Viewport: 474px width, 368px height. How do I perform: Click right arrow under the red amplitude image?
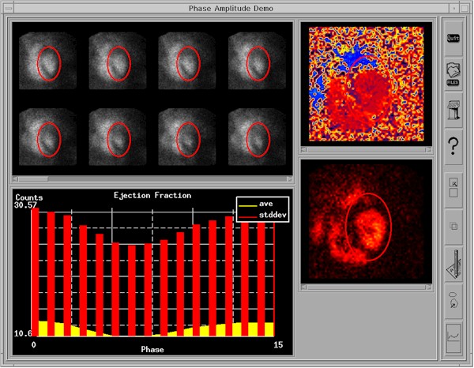429,287
